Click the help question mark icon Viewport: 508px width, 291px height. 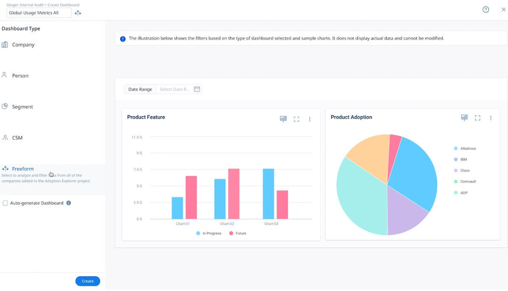(x=485, y=10)
